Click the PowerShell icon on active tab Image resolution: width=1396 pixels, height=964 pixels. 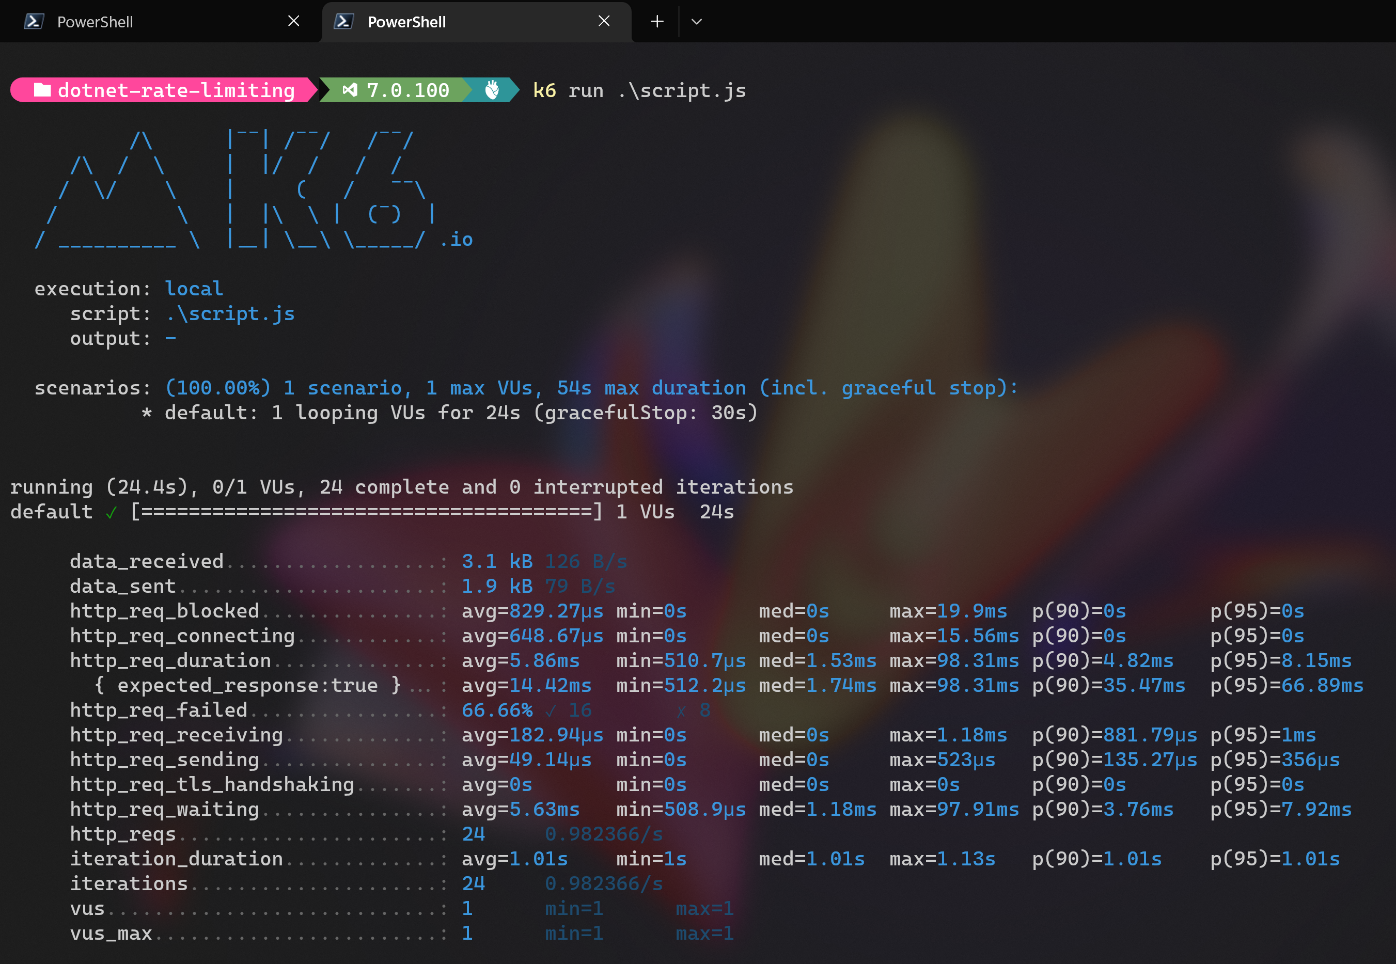[344, 22]
